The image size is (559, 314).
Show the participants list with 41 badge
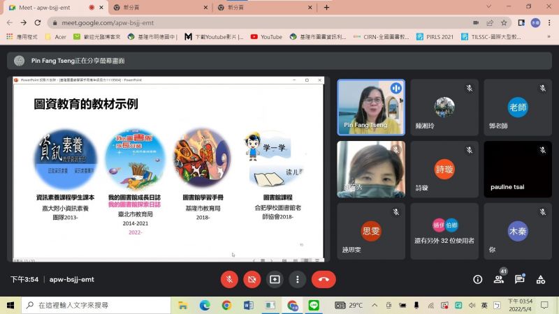(499, 279)
